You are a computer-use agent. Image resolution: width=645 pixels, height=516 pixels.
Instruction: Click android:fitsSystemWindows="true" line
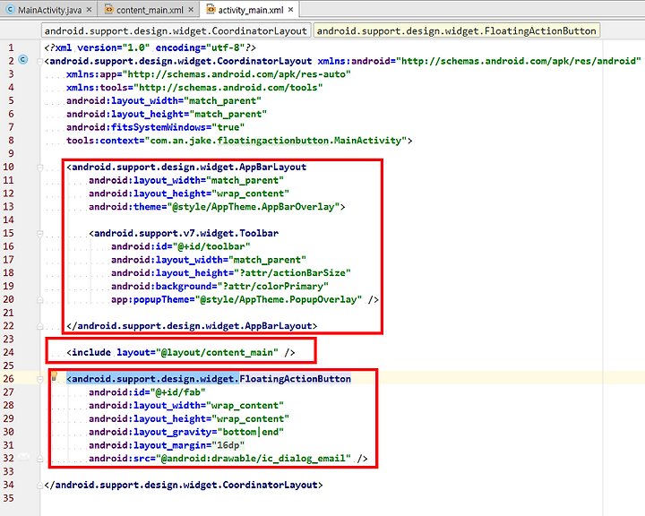156,127
